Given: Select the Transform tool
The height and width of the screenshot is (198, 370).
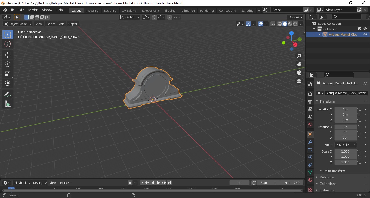Looking at the screenshot, I should click(8, 83).
